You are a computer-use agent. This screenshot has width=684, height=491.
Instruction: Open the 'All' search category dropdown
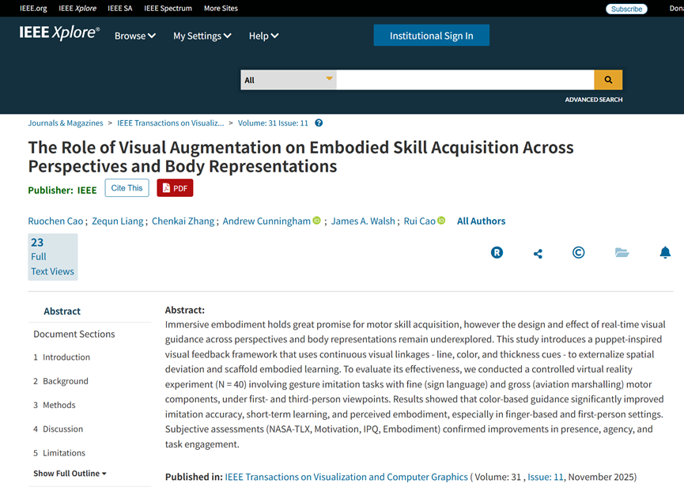pyautogui.click(x=288, y=80)
